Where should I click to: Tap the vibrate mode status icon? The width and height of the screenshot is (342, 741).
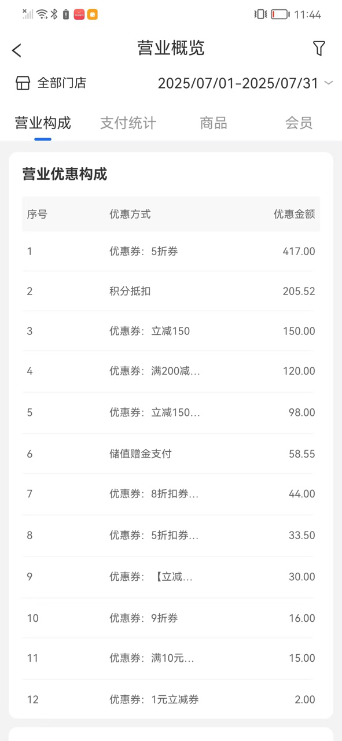click(x=260, y=14)
